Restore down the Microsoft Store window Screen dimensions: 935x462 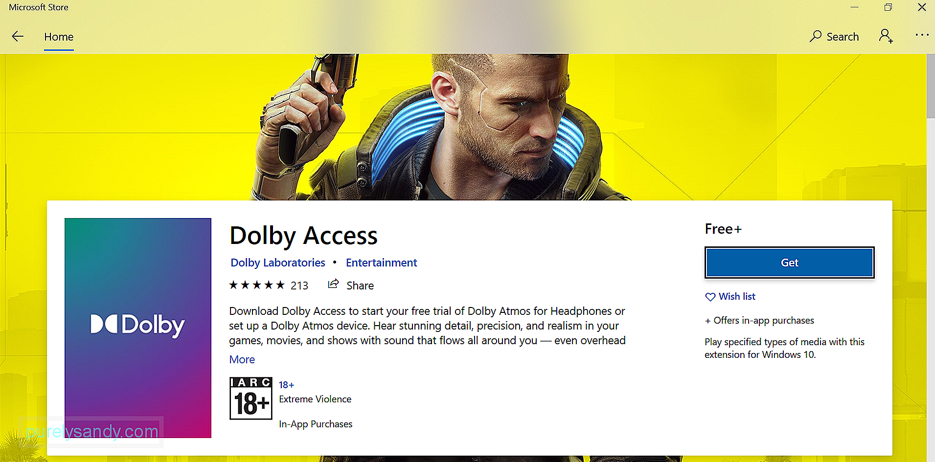point(888,7)
